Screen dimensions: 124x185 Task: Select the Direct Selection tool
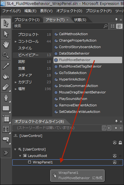coord(6,34)
